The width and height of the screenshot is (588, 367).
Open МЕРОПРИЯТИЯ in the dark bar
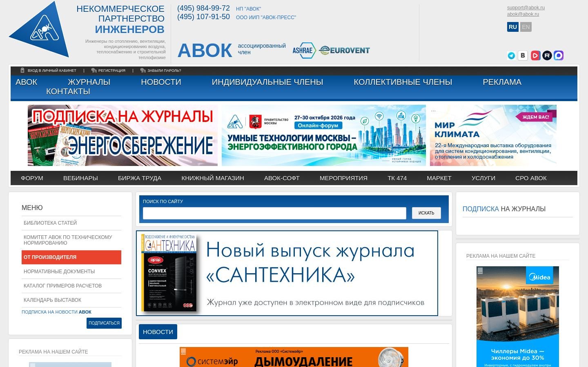(343, 178)
